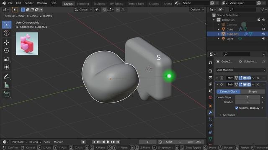Switch to the Sculpting workspace tab
Viewport: 268px width, 150px height.
pos(99,4)
